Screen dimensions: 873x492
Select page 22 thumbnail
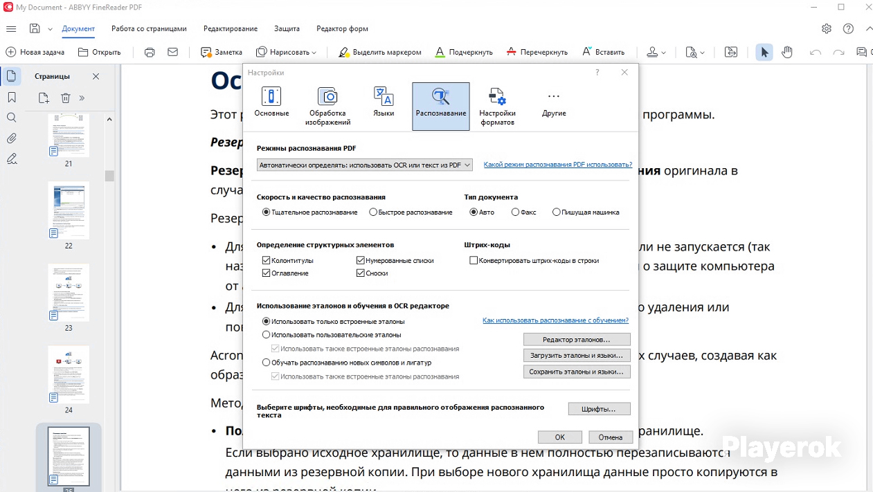(x=69, y=210)
